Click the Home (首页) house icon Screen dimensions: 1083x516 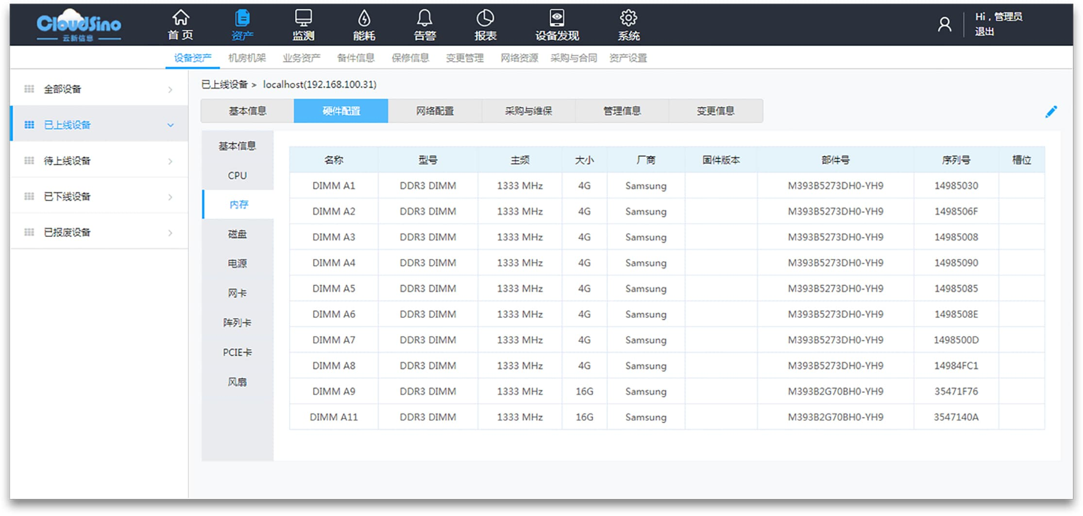pos(181,18)
